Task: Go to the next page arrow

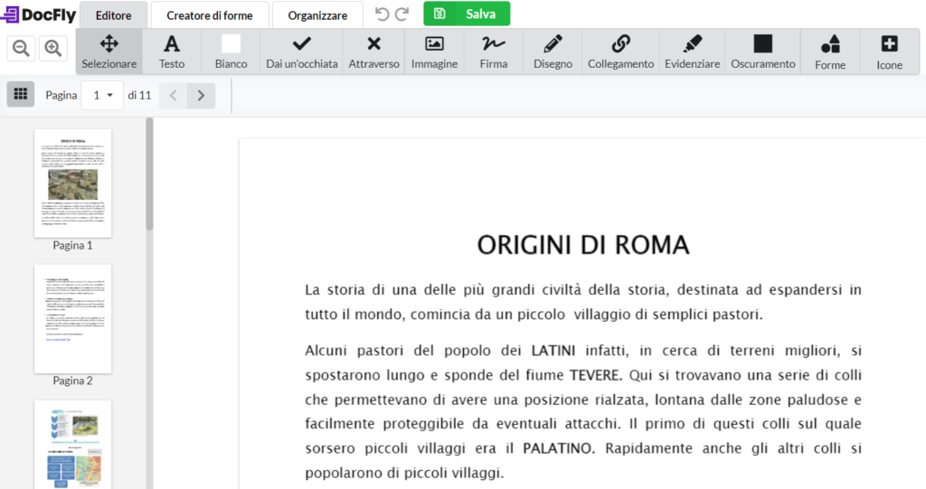Action: point(201,95)
